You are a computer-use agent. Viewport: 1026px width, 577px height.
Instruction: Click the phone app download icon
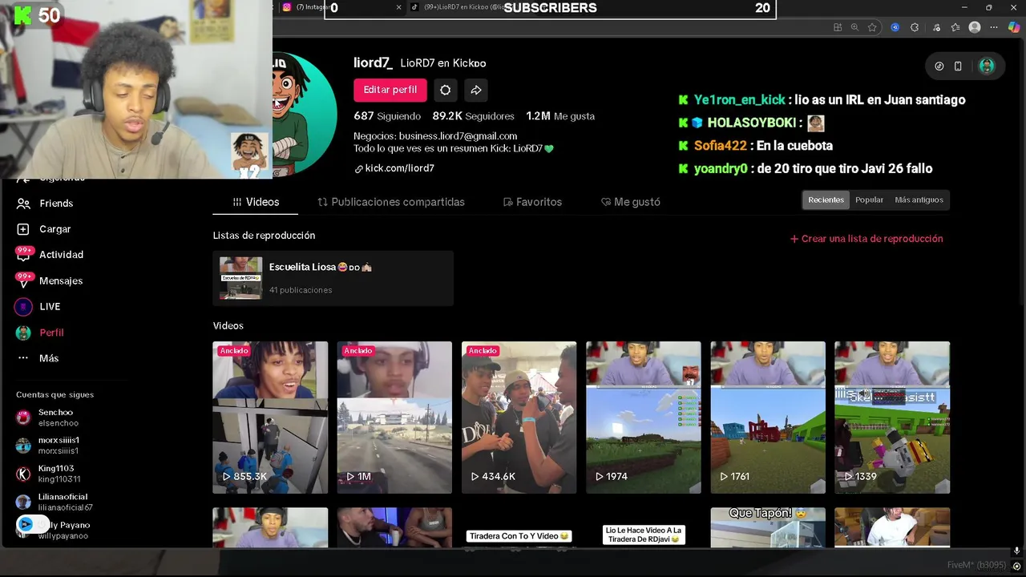(958, 66)
